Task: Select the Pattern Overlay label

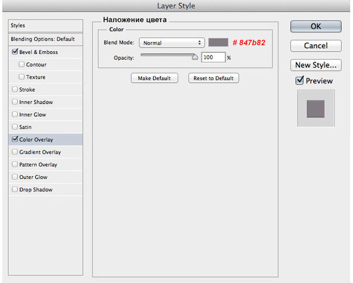Action: tap(38, 164)
